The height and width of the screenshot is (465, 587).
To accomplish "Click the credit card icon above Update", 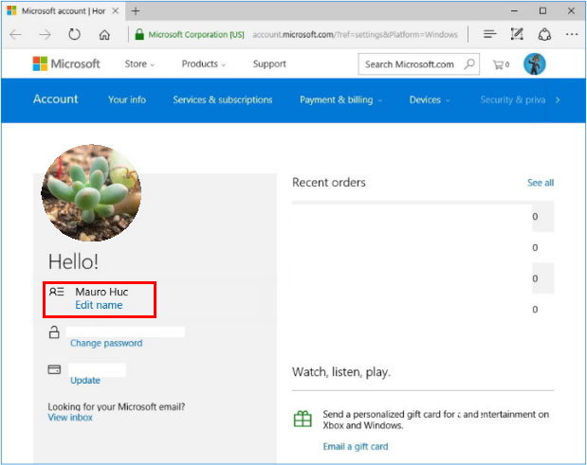I will tap(54, 369).
